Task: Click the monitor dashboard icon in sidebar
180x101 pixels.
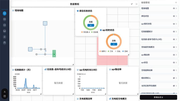Action: pyautogui.click(x=5, y=13)
